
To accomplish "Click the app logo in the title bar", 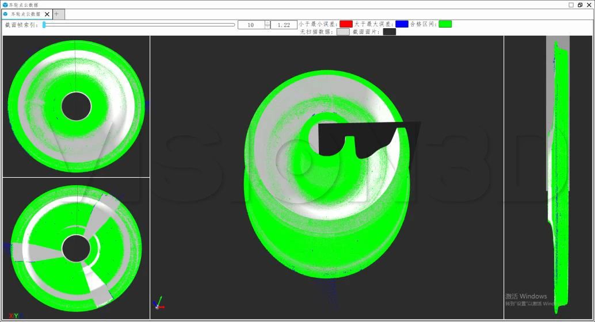I will coord(5,5).
